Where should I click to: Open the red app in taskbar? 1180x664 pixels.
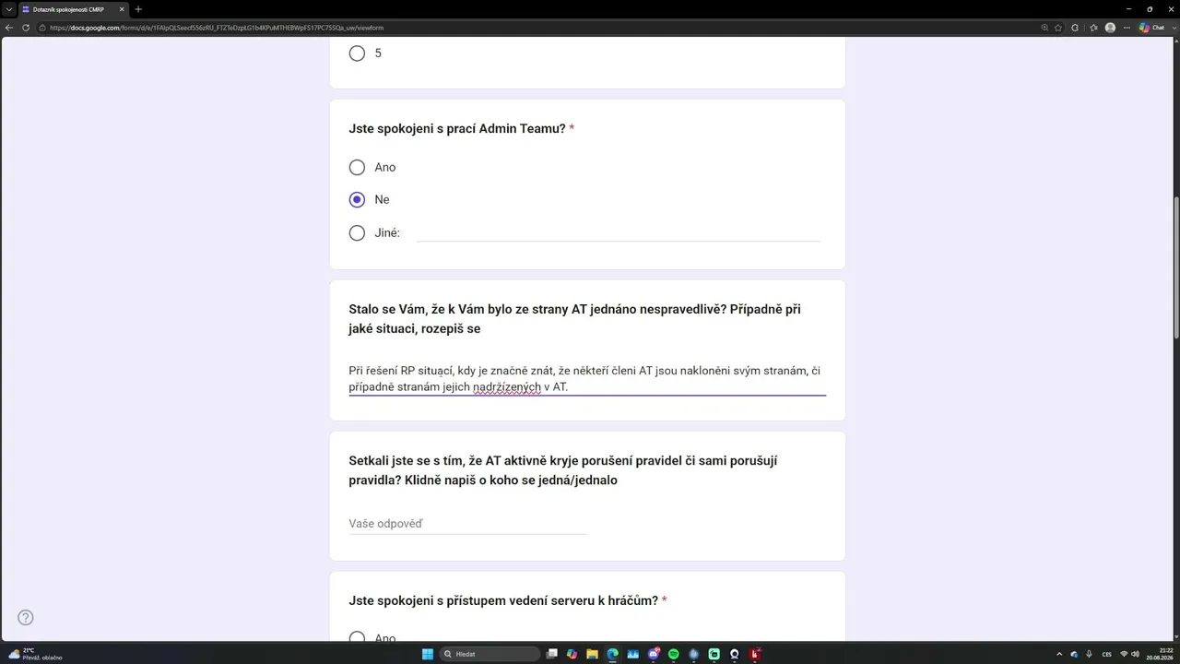(x=755, y=654)
